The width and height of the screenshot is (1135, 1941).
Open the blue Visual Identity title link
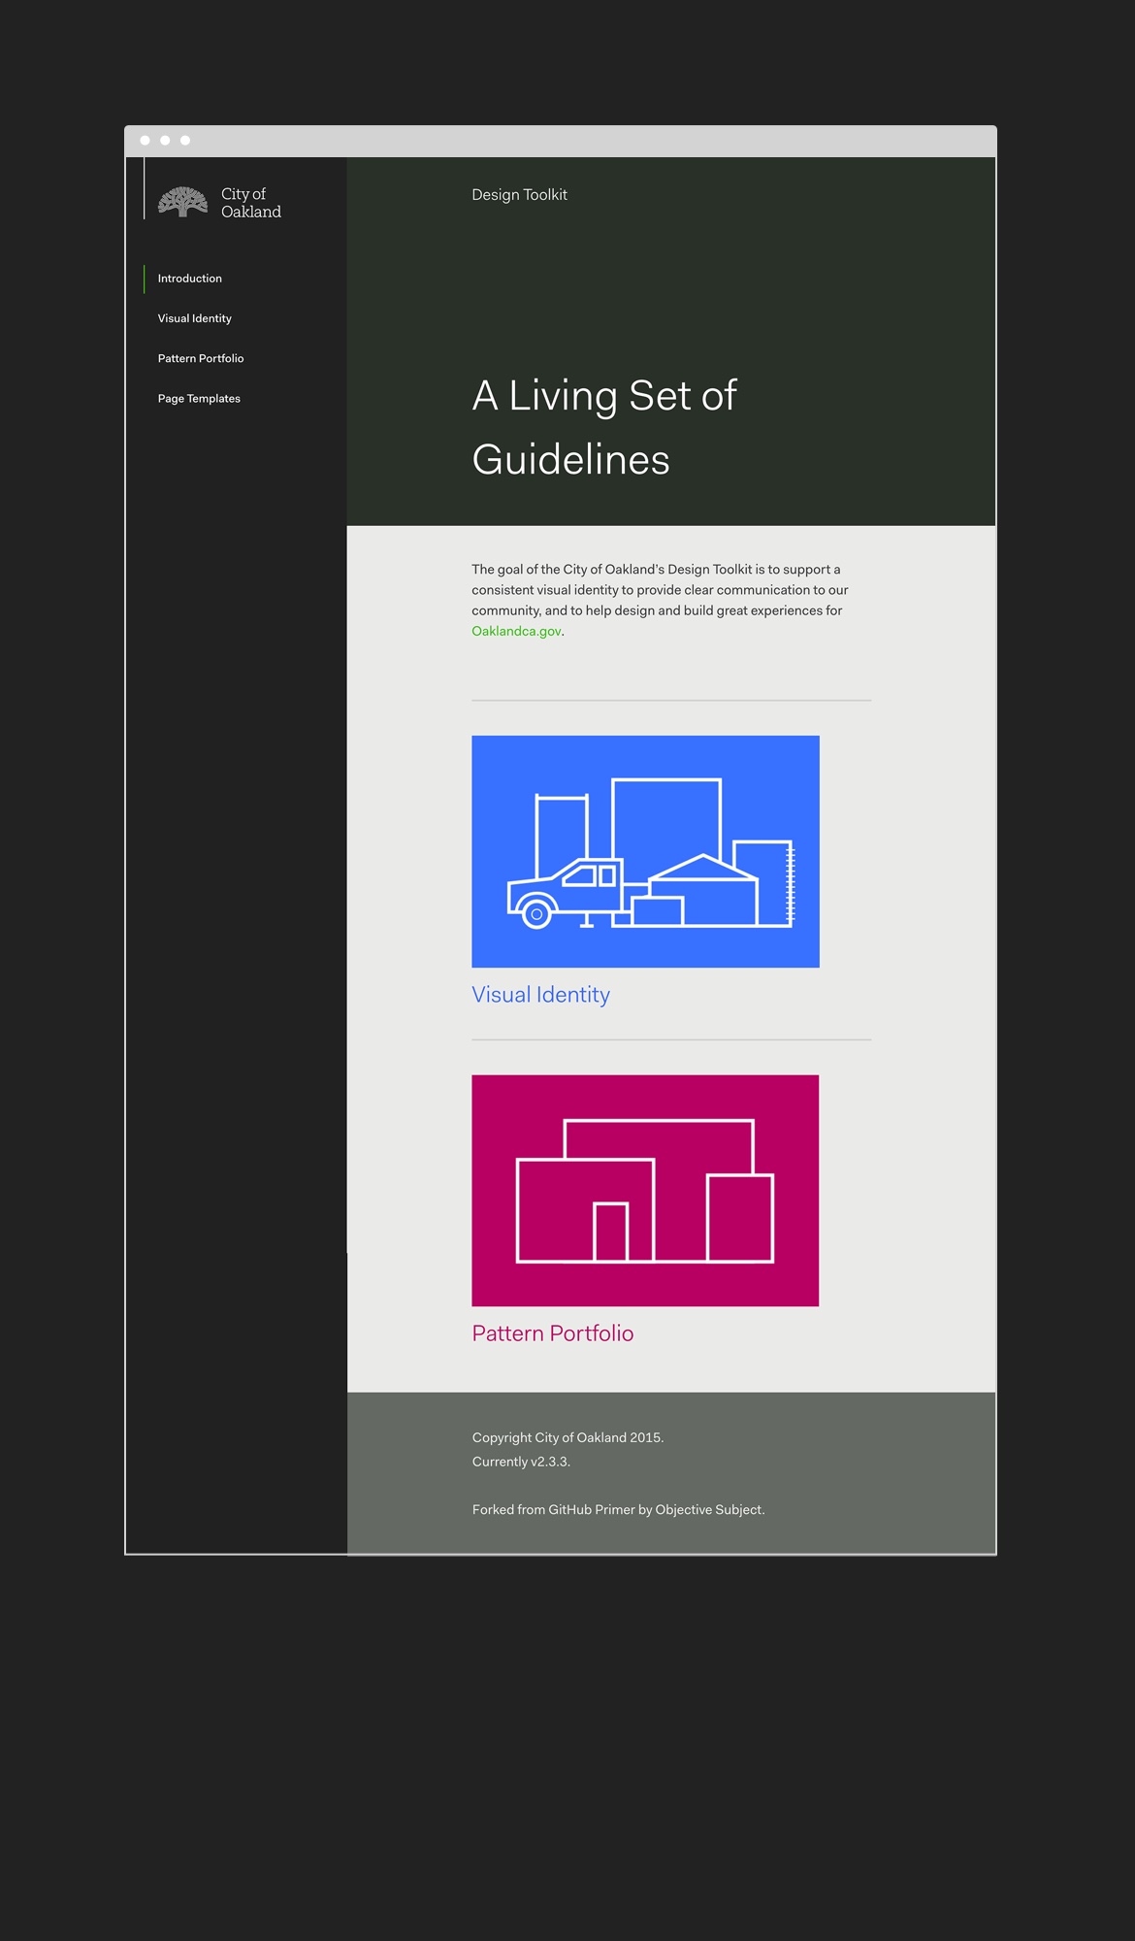(540, 995)
